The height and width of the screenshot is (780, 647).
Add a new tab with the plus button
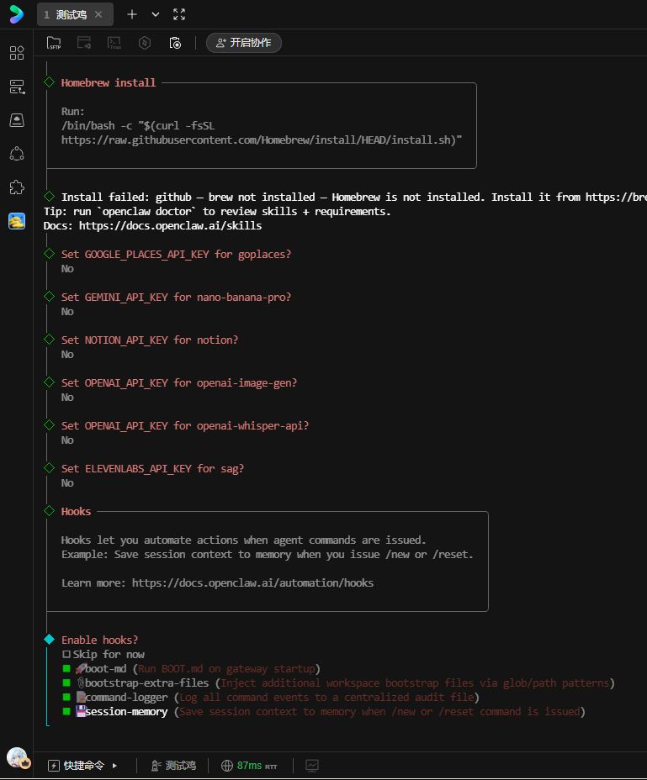click(132, 14)
